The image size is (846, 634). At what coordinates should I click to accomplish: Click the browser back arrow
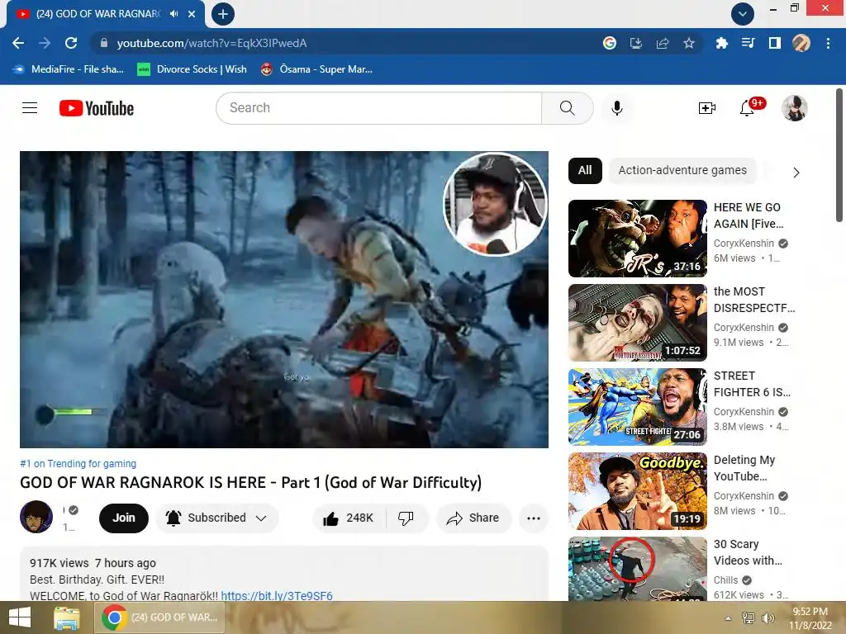tap(18, 43)
